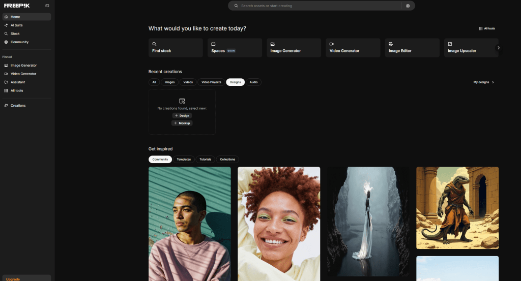Open the Image Editor tool card
Image resolution: width=521 pixels, height=281 pixels.
[x=412, y=48]
